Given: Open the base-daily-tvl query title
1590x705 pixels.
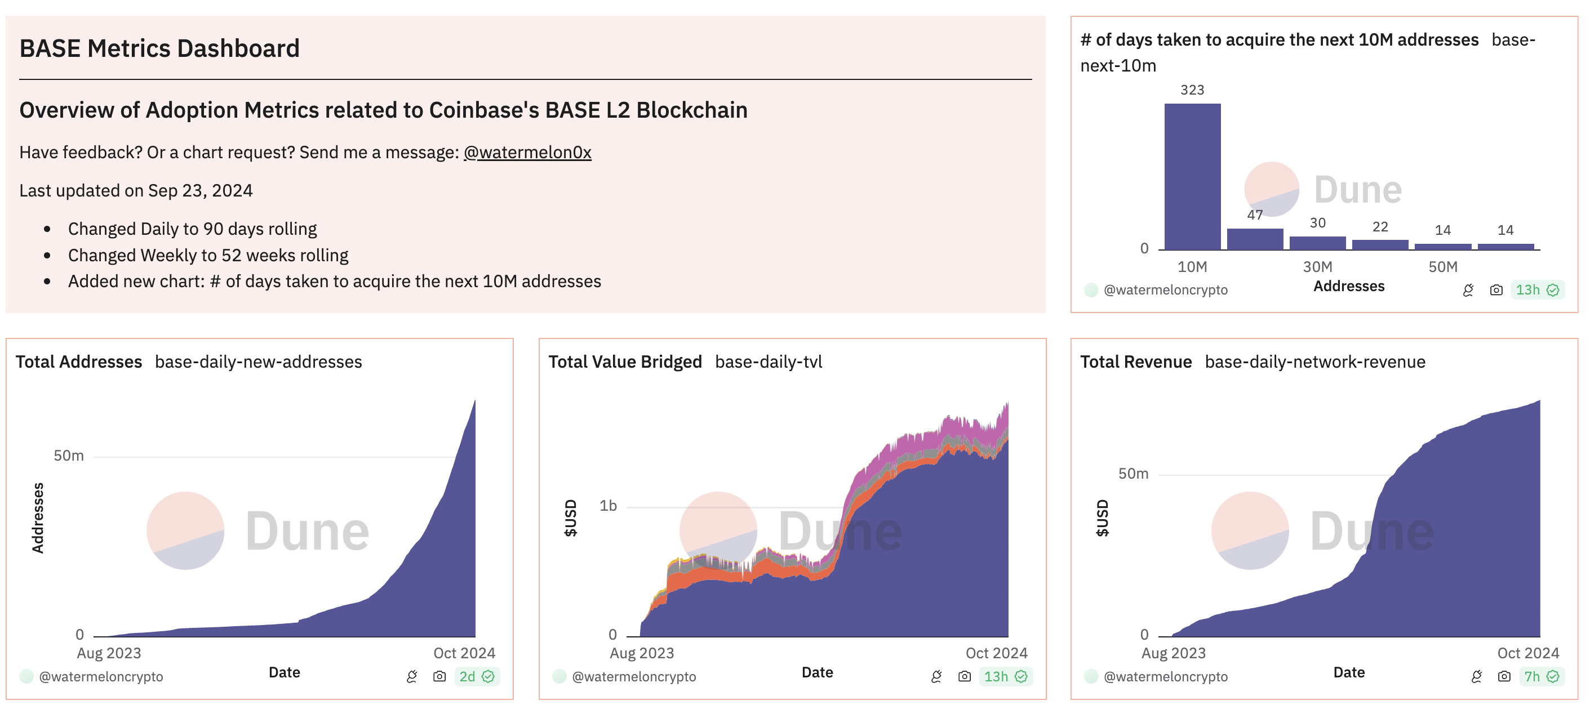Looking at the screenshot, I should click(x=769, y=362).
